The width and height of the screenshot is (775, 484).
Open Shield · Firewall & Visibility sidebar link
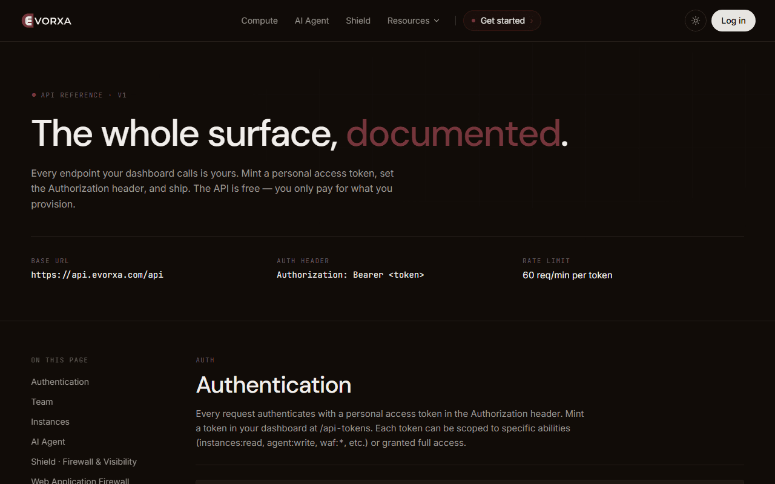(x=84, y=462)
